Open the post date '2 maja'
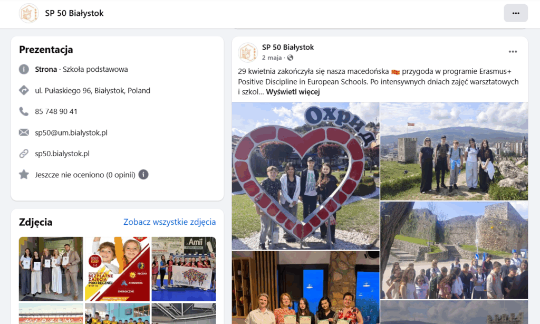This screenshot has width=540, height=324. pyautogui.click(x=272, y=58)
